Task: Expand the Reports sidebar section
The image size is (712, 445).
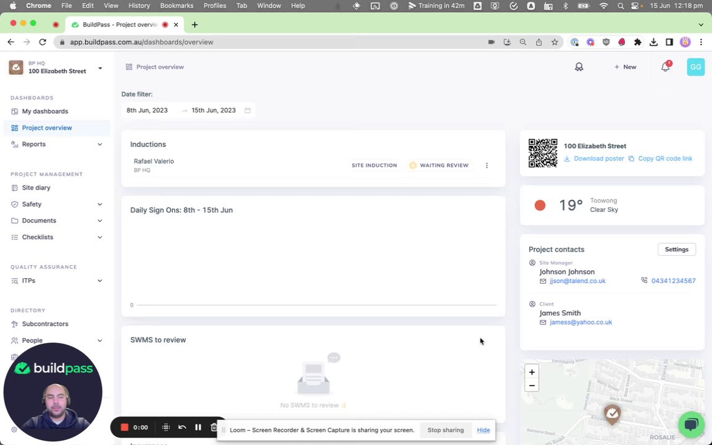Action: (100, 145)
